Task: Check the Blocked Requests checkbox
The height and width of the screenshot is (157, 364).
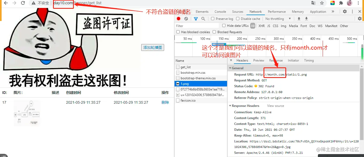Action: click(x=214, y=32)
